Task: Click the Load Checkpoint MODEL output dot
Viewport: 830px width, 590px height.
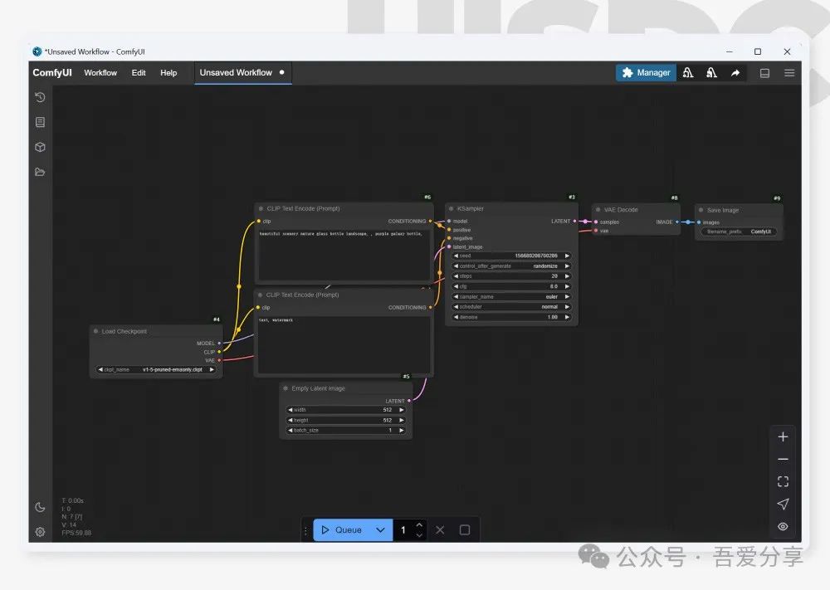Action: 219,343
